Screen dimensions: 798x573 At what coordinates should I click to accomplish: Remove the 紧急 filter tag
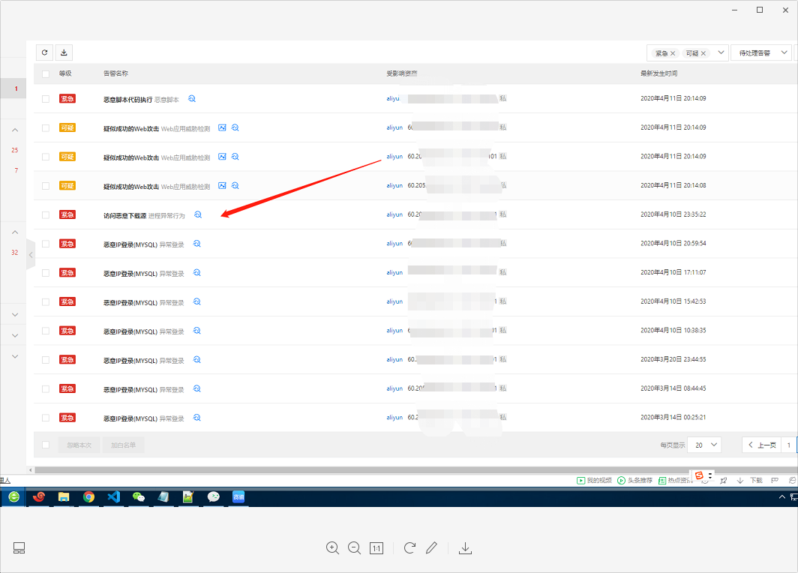click(x=673, y=53)
